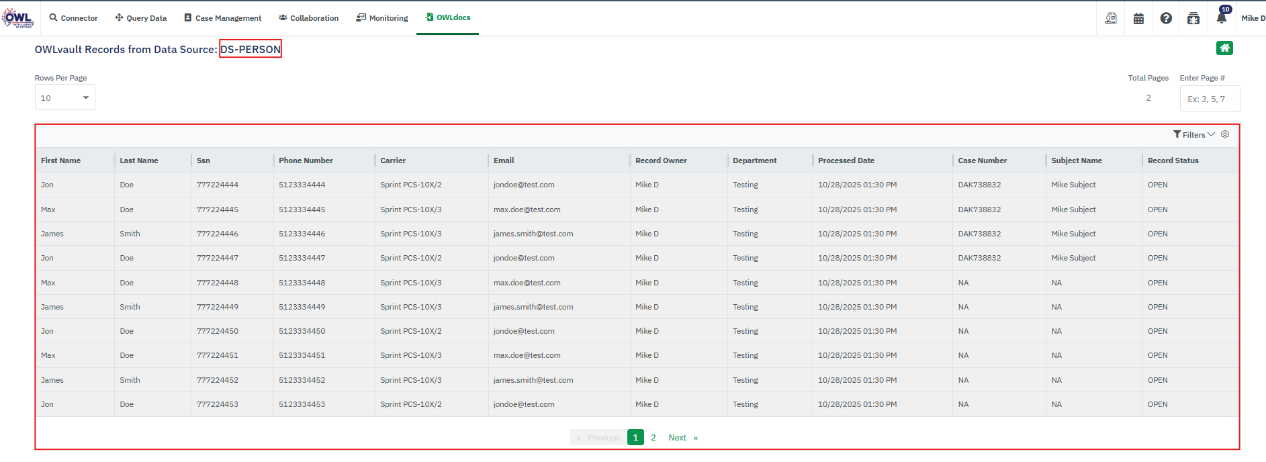This screenshot has height=462, width=1266.
Task: Select the row with SSN 777224446
Action: 218,234
